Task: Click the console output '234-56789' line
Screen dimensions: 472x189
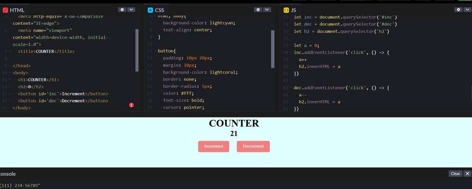Action: click(20, 185)
